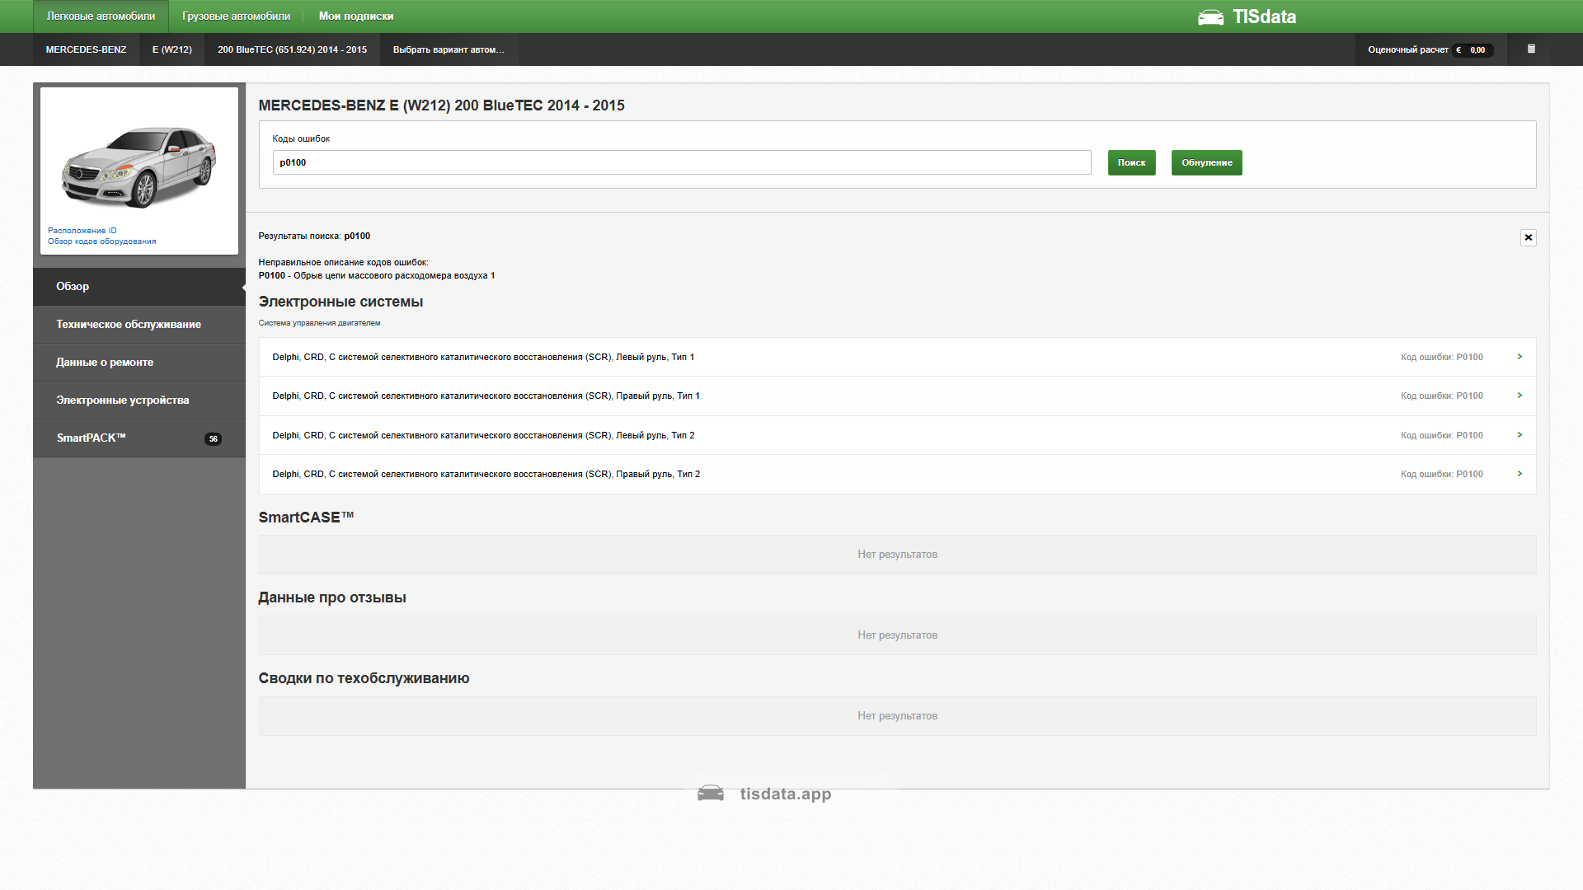Click the TISdata brand name text
1583x890 pixels.
[x=1264, y=17]
